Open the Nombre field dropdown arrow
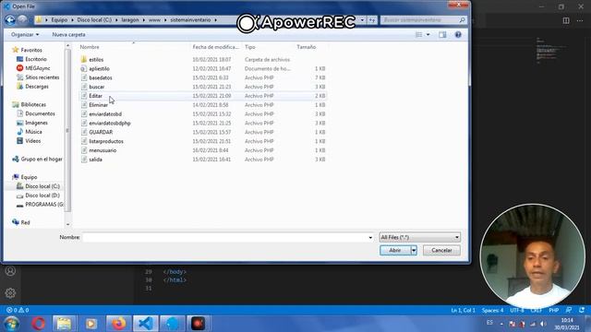 [x=370, y=238]
